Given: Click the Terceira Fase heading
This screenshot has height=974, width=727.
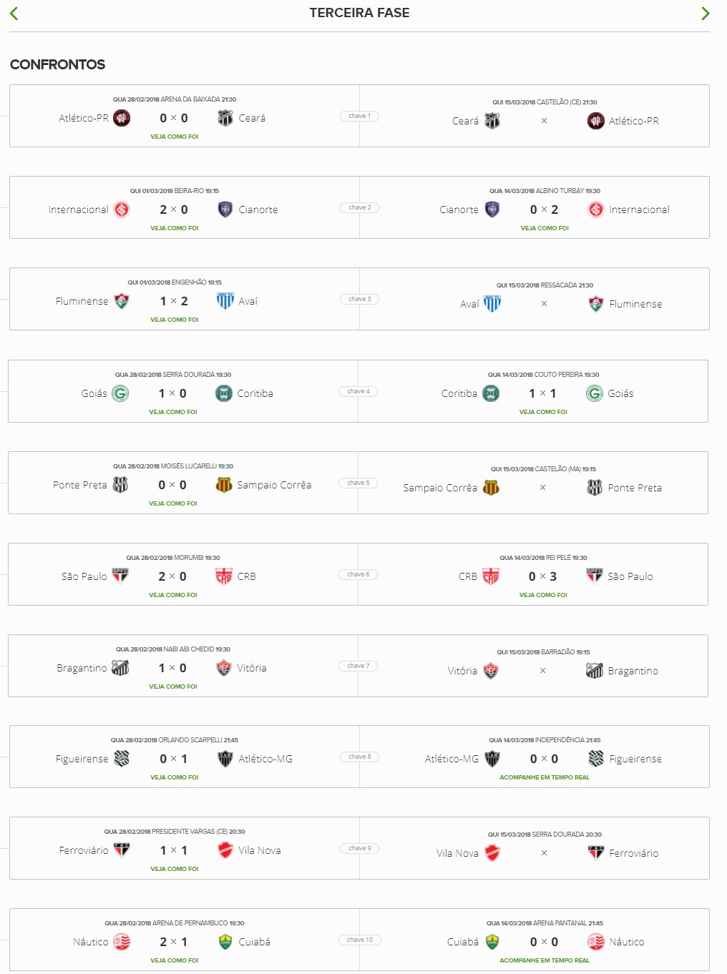Looking at the screenshot, I should (359, 13).
